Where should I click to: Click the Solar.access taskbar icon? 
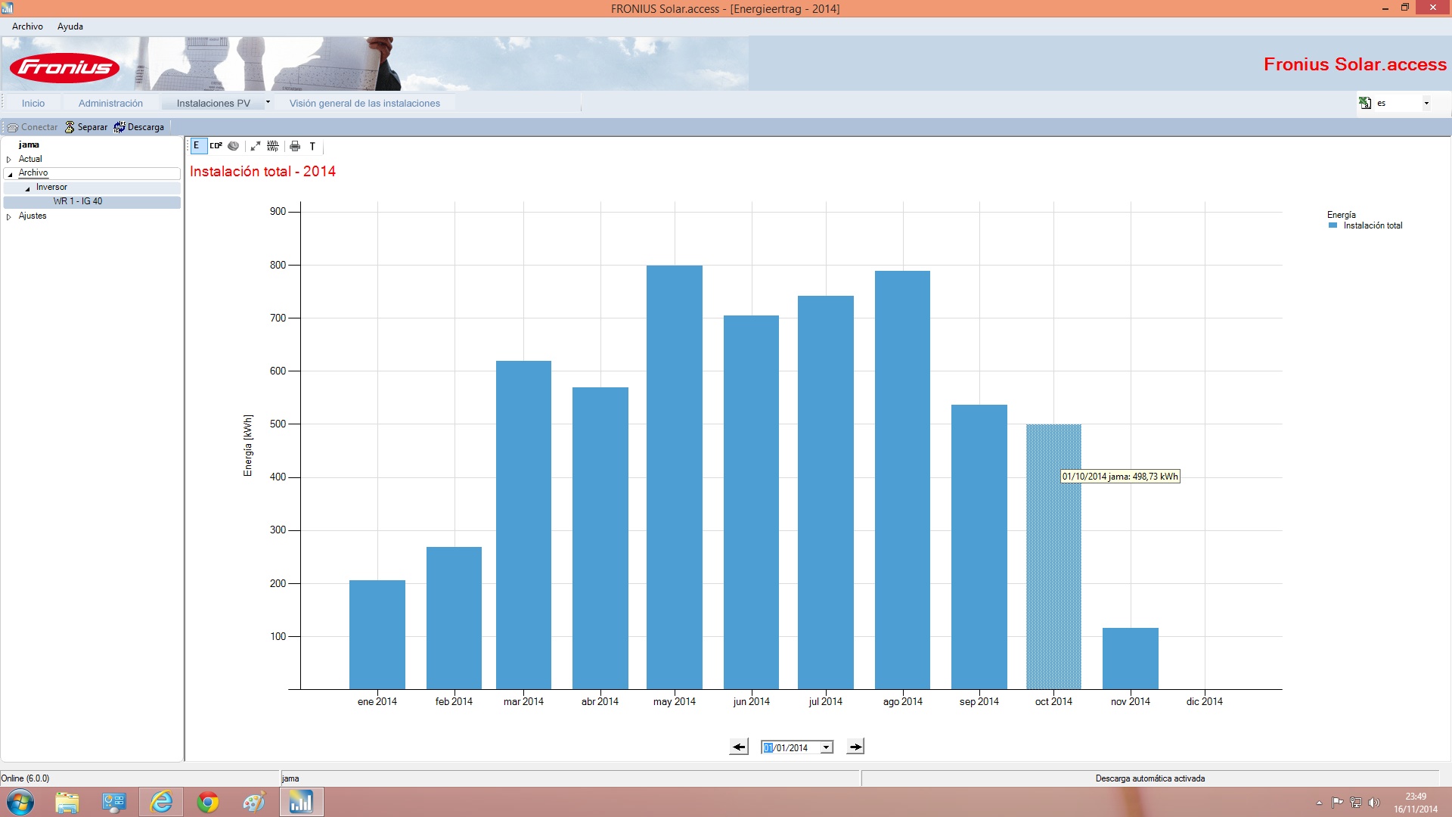point(301,802)
